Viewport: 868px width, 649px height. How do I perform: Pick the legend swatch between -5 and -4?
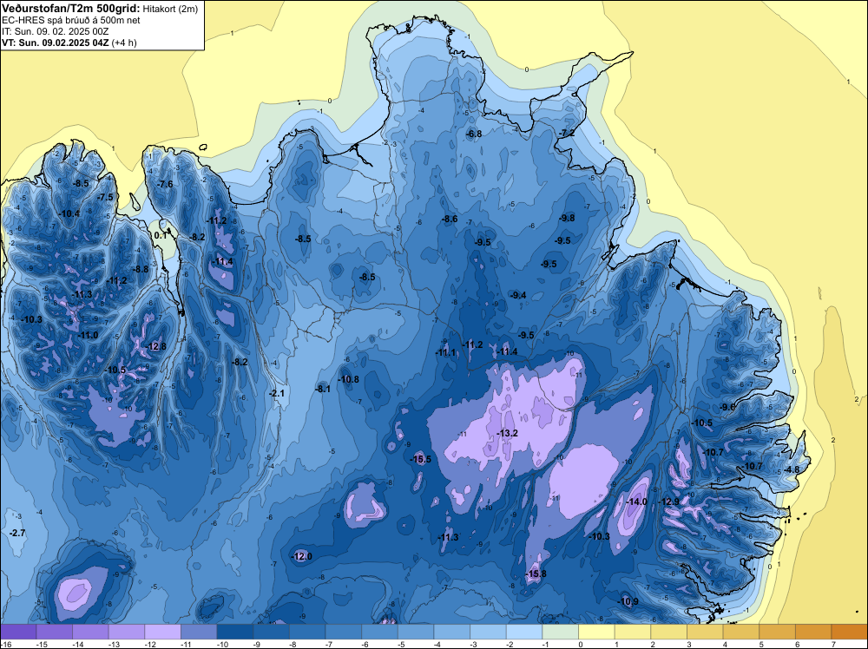coord(416,632)
